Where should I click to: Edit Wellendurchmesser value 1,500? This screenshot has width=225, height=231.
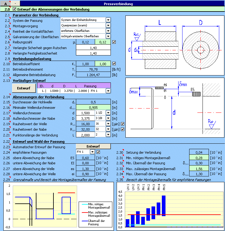[x=85, y=113]
